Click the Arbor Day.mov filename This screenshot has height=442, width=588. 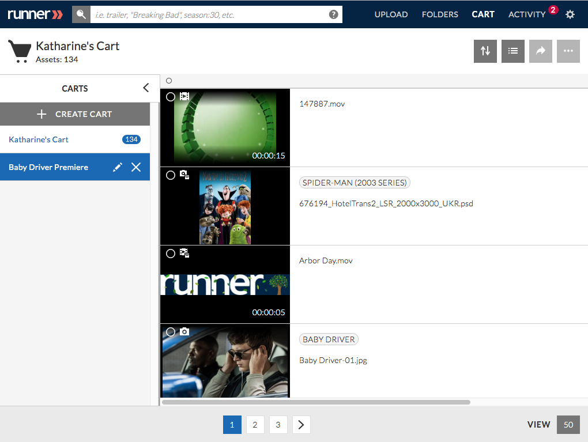coord(326,260)
